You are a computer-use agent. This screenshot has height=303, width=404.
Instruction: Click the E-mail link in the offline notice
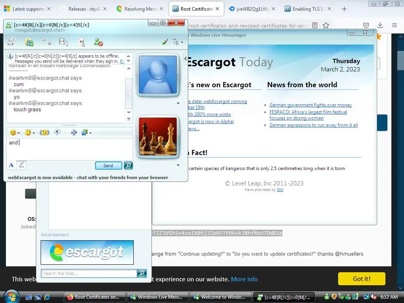coord(122,61)
